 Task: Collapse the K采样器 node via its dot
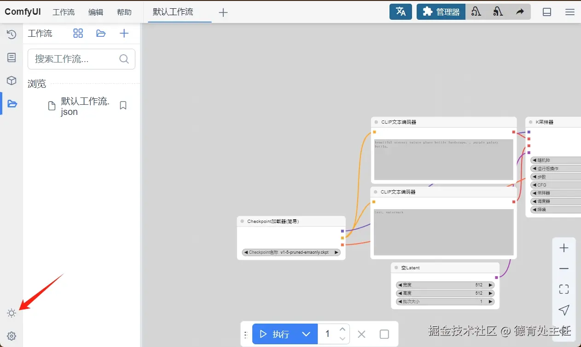point(530,122)
